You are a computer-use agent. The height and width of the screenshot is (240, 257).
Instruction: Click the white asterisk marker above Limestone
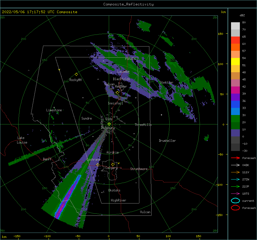[x=54, y=108]
